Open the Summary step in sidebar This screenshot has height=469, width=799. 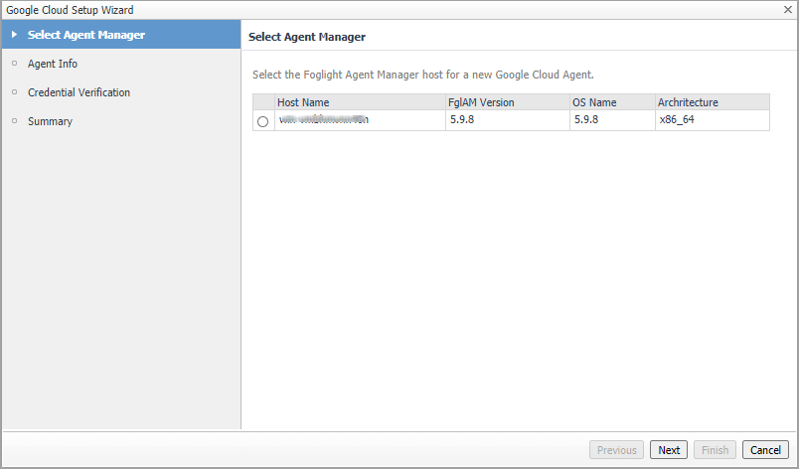(50, 121)
